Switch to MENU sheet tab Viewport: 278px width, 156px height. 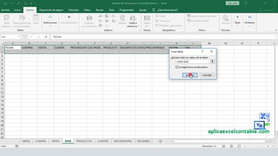[x=26, y=141]
